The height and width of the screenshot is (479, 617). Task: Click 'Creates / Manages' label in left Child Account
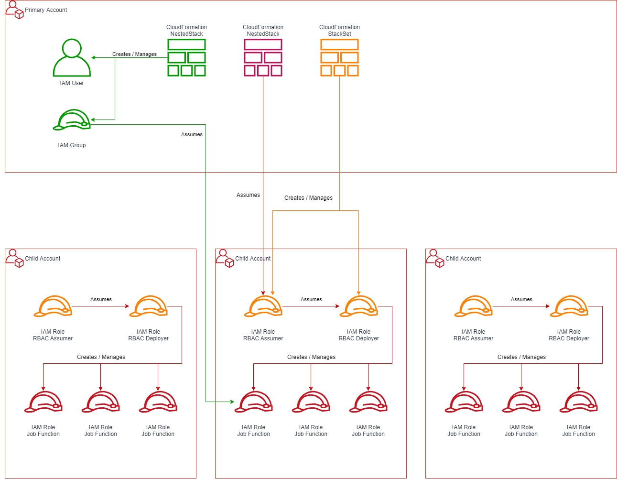[101, 357]
